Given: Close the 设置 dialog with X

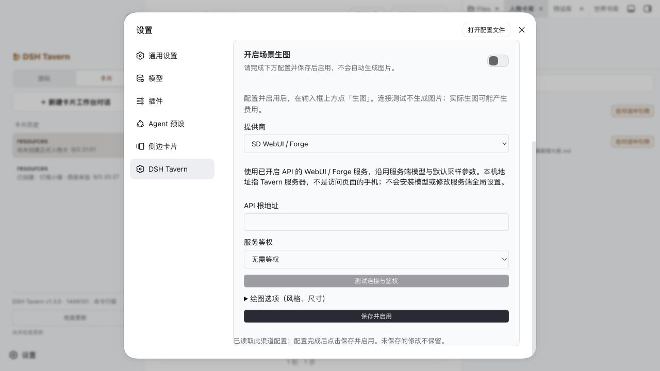Looking at the screenshot, I should click(522, 30).
